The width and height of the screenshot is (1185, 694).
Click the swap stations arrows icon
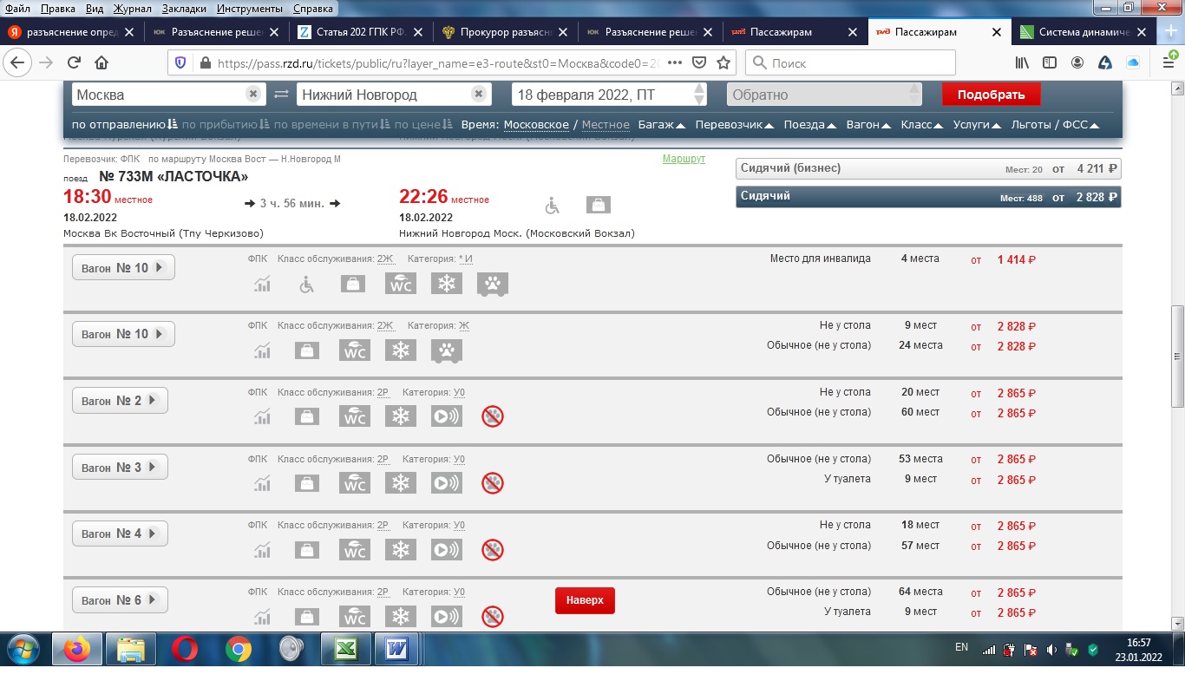click(281, 95)
